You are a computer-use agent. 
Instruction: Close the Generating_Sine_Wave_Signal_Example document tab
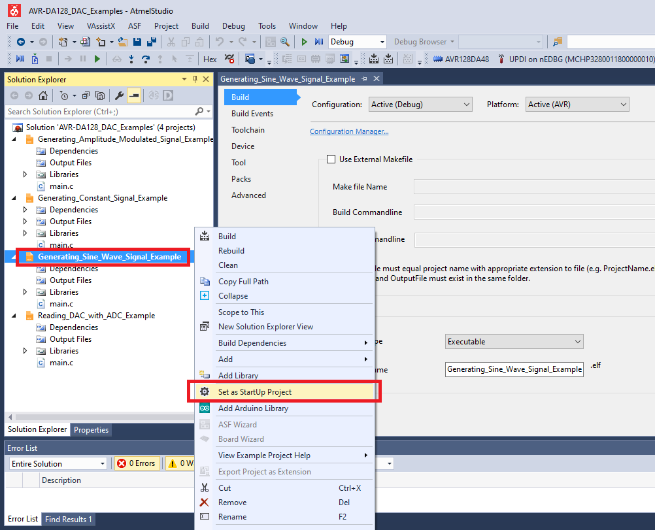(377, 78)
